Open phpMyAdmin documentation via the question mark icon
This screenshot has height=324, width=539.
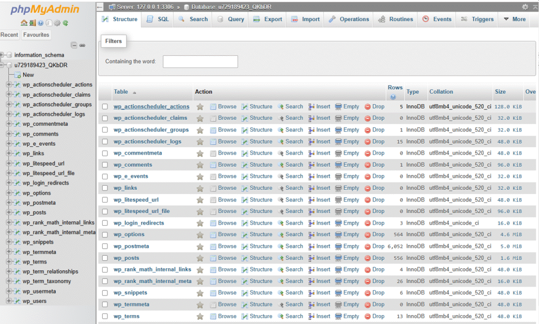(x=41, y=23)
